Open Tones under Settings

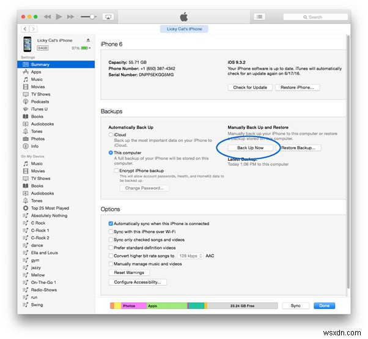point(56,132)
